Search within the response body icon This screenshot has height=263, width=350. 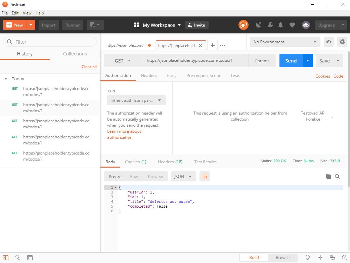pos(337,176)
